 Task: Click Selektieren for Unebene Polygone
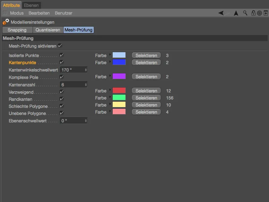[146, 112]
